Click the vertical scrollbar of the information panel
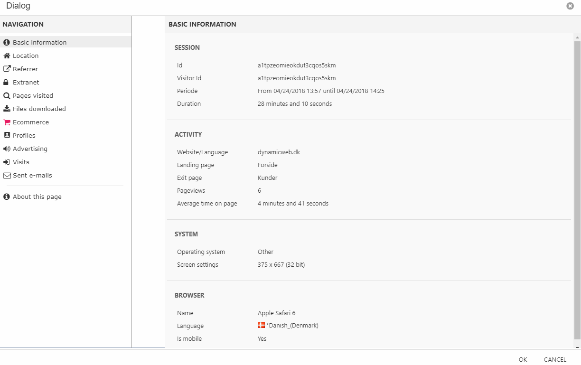The height and width of the screenshot is (365, 581). pos(577,190)
